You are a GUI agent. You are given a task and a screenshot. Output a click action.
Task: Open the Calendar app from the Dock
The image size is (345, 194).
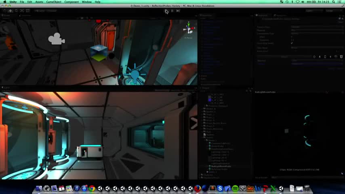click(x=61, y=188)
